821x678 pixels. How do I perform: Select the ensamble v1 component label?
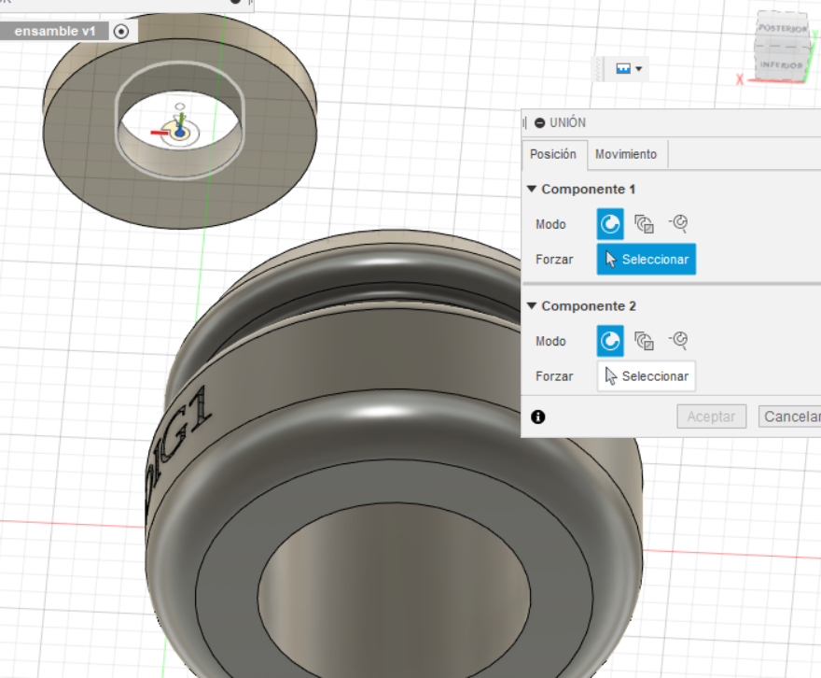(54, 32)
